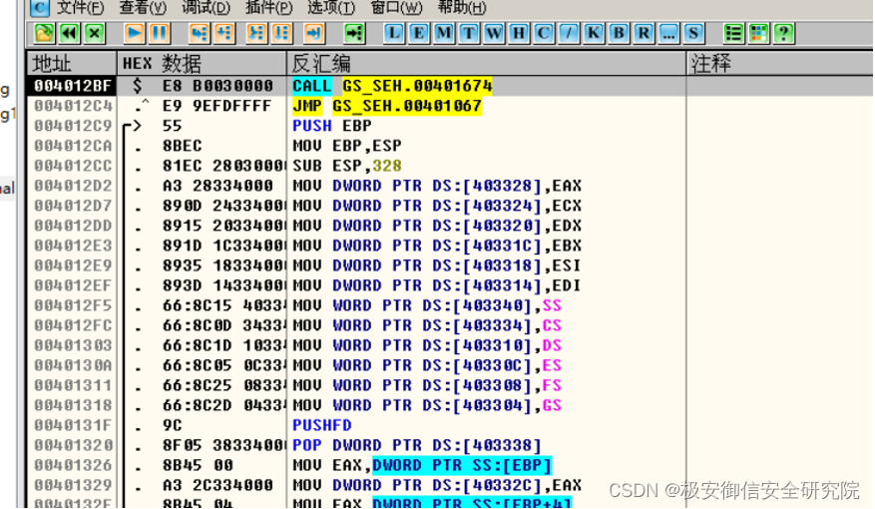This screenshot has height=509, width=875.
Task: Select the SUB ESP,328 instruction
Action: [x=347, y=166]
